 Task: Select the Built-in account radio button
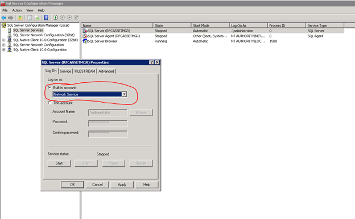coord(49,87)
